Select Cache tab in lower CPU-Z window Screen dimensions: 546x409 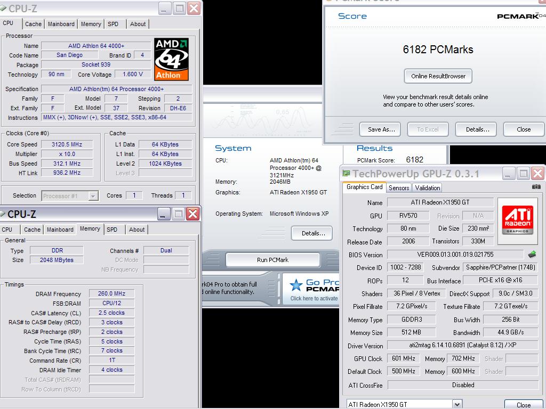[33, 230]
